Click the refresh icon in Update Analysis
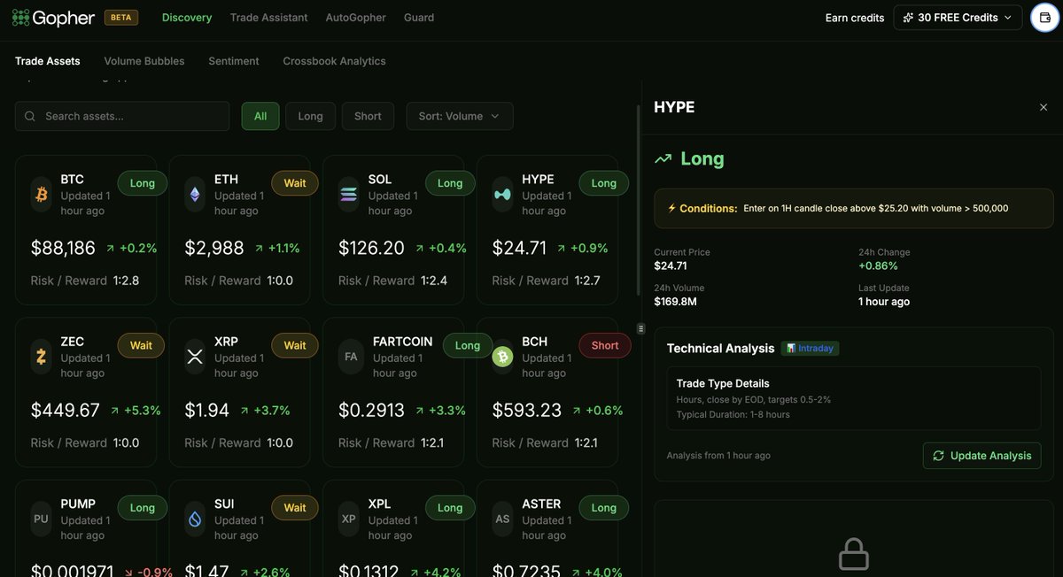This screenshot has width=1063, height=577. tap(939, 456)
